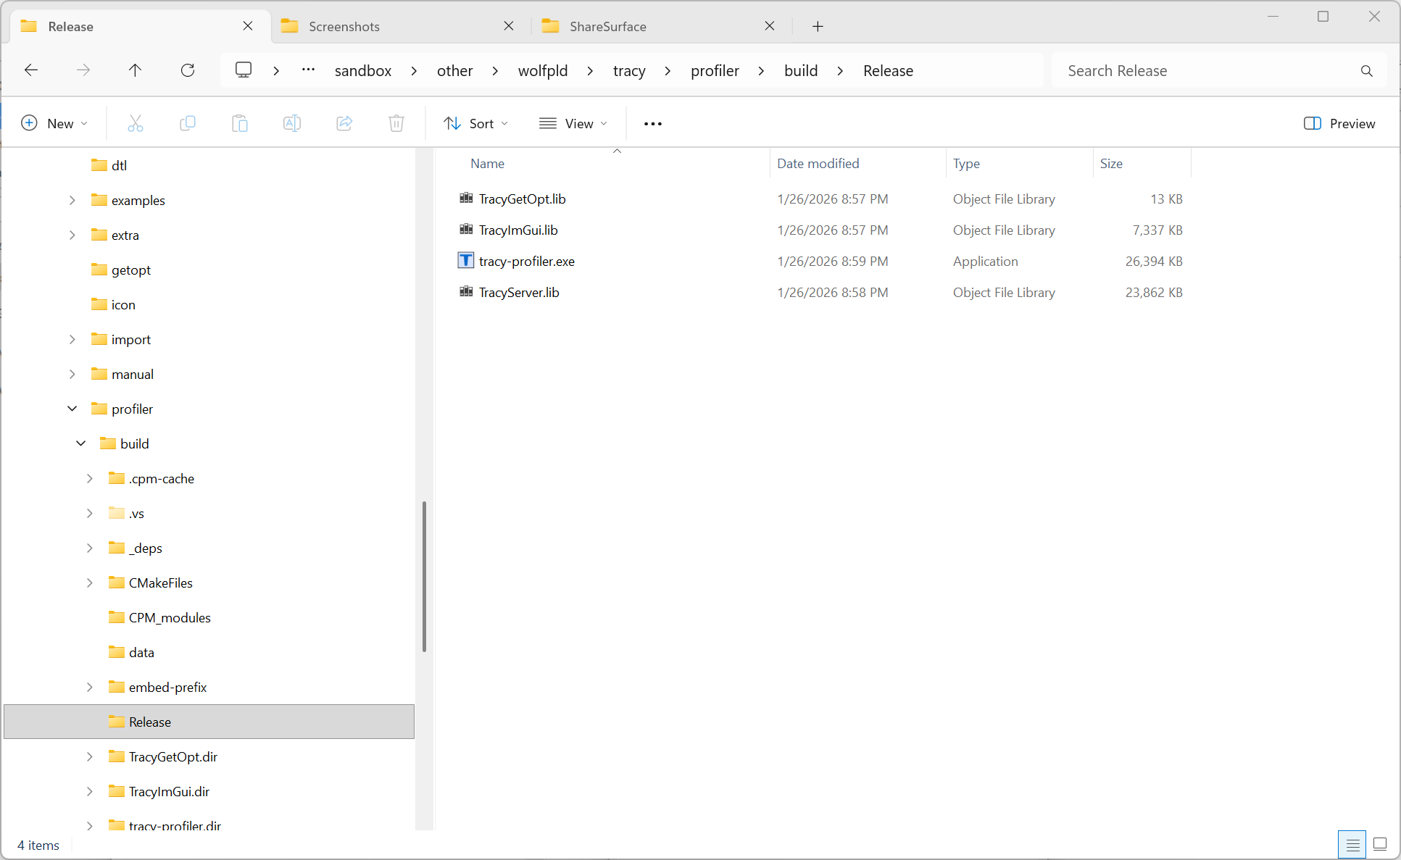Click the Back navigation arrow
The image size is (1401, 860).
point(31,70)
